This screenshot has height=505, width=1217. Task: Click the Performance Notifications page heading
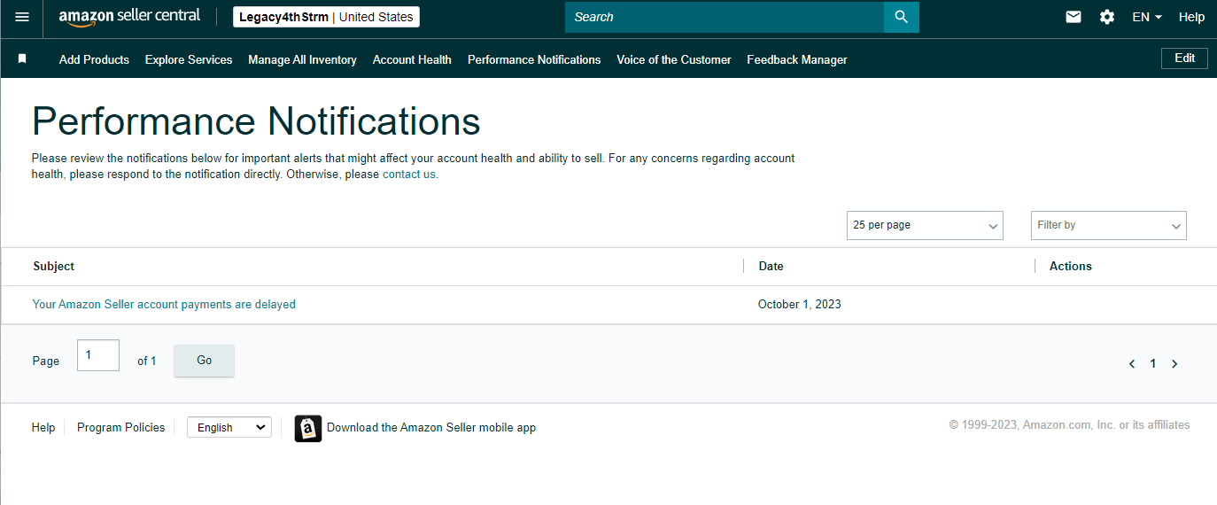coord(256,120)
